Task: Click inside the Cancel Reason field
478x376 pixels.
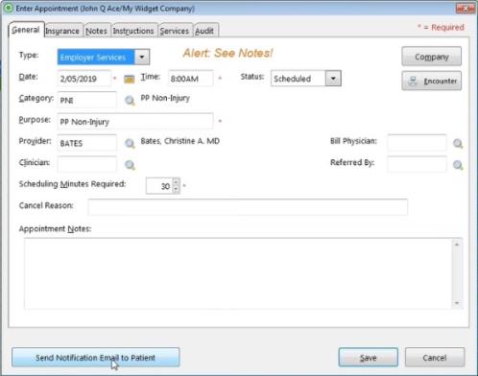Action: (248, 207)
